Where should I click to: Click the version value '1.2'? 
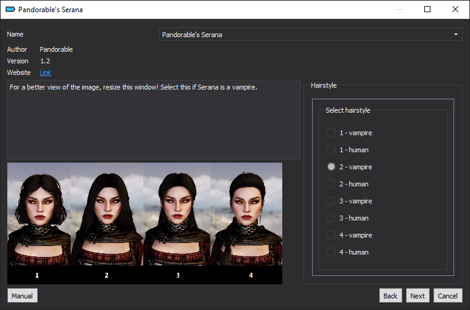tap(45, 61)
